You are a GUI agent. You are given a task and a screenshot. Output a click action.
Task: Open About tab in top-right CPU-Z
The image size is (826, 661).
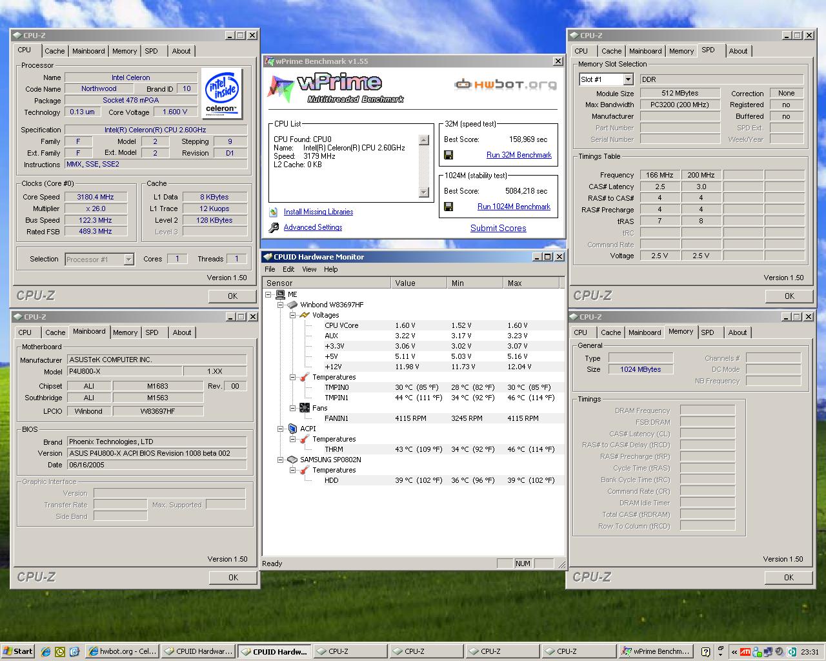(738, 51)
